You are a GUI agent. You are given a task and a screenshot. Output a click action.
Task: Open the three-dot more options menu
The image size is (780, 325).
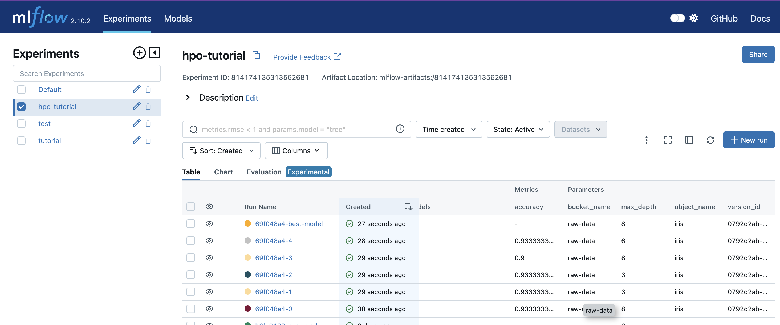tap(646, 140)
